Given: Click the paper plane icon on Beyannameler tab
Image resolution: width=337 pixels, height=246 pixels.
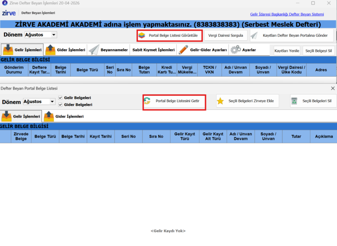Looking at the screenshot, I should (x=94, y=50).
